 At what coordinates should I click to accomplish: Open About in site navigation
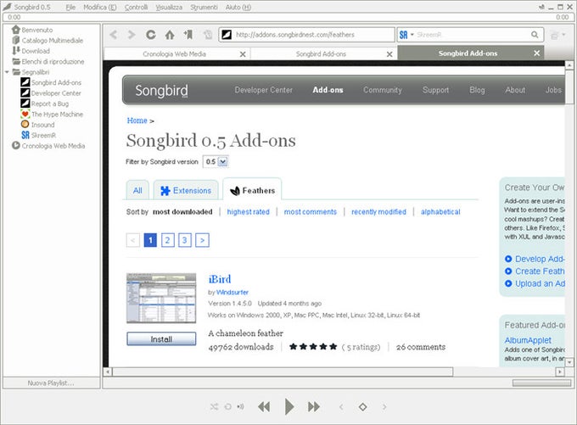point(515,90)
